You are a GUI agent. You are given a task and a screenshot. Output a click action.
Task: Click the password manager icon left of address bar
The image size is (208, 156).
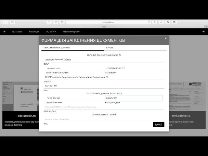62,22
